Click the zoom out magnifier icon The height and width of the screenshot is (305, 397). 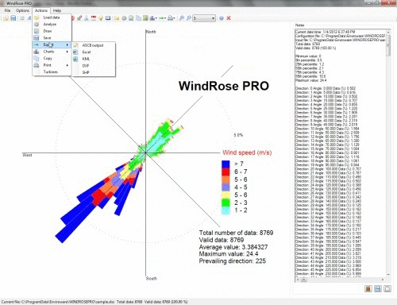pyautogui.click(x=188, y=18)
